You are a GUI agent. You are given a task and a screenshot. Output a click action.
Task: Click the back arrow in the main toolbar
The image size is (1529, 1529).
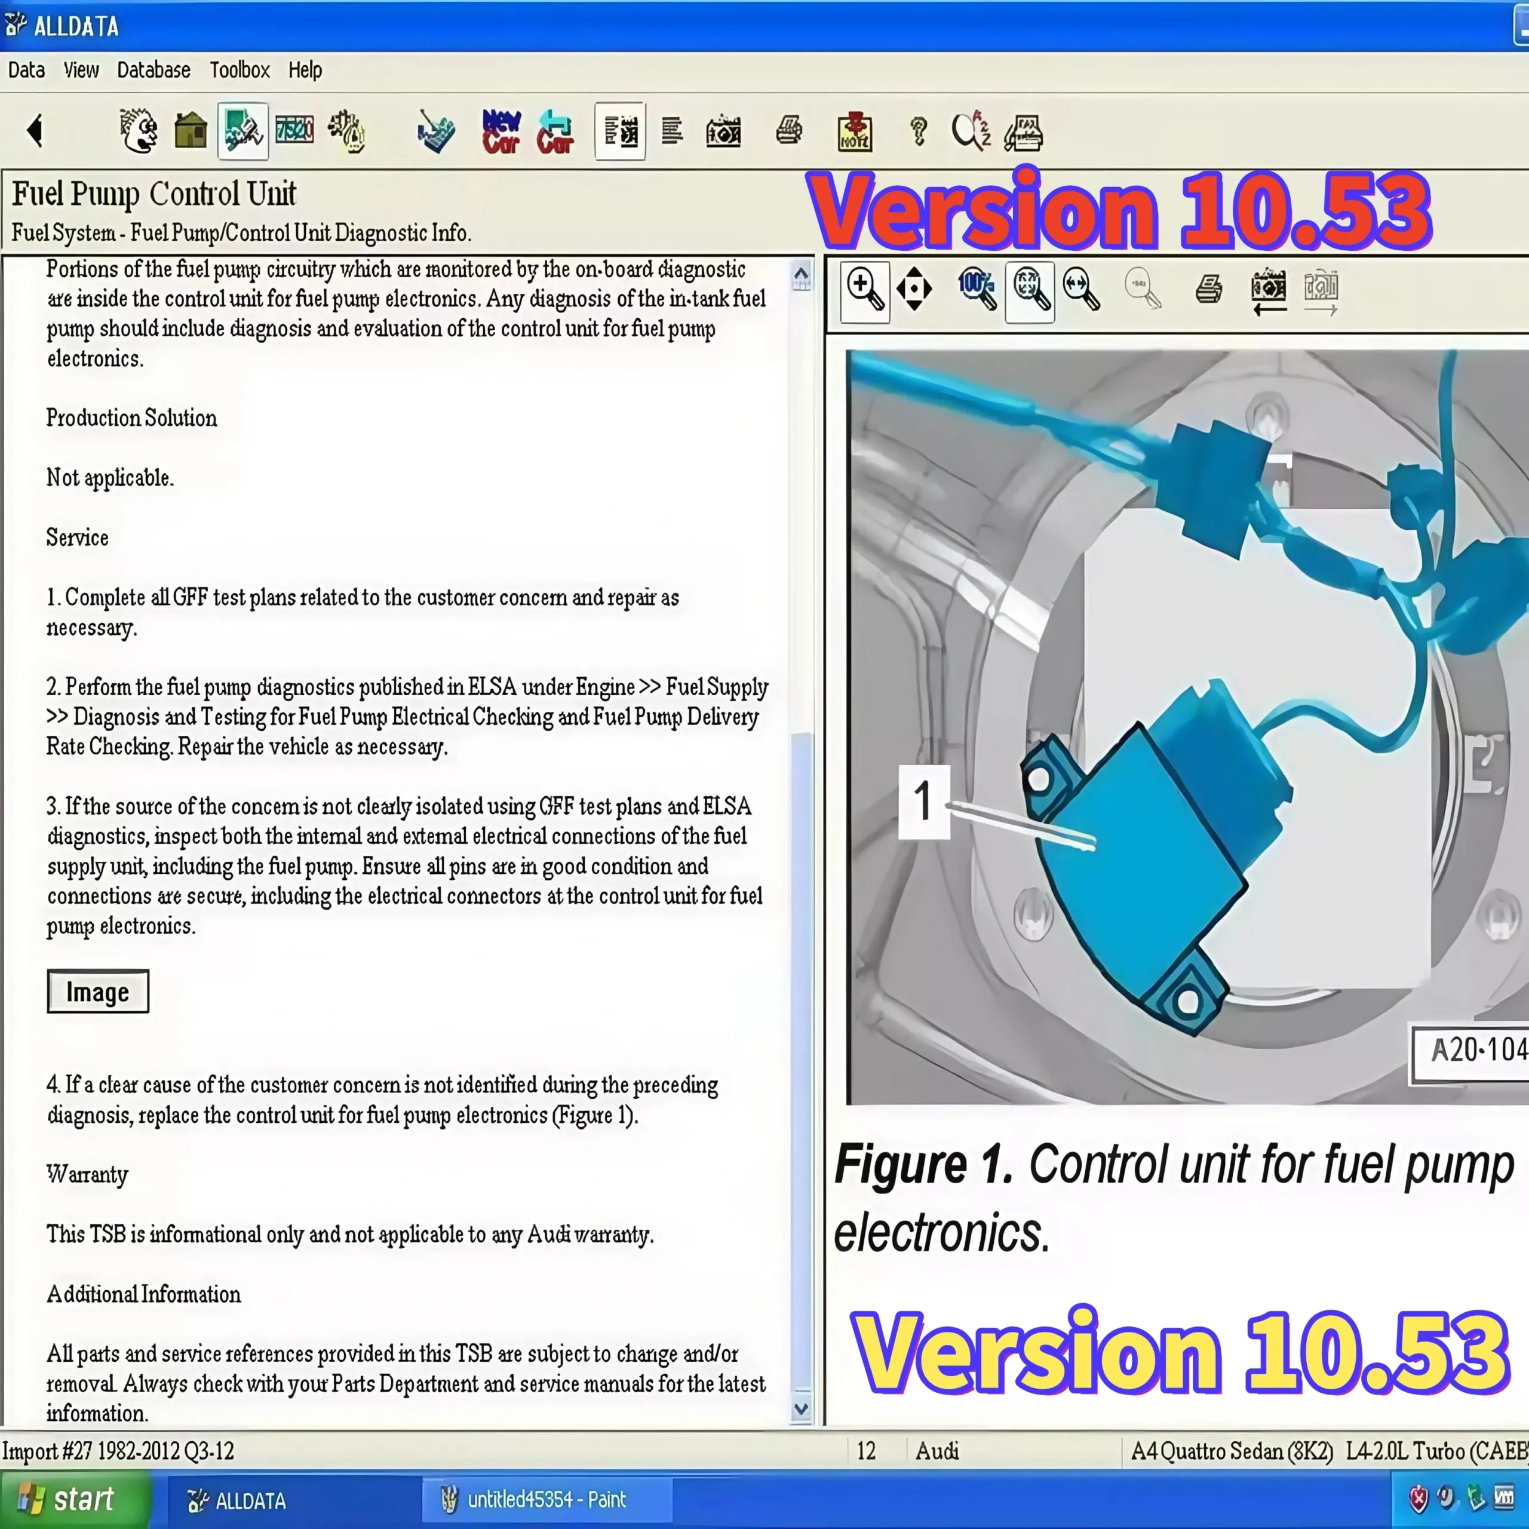[35, 131]
